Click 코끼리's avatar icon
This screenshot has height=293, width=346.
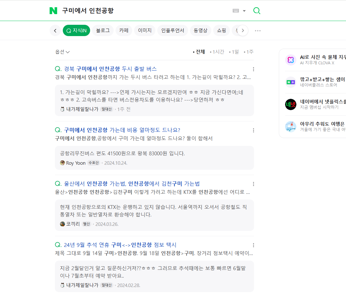62,224
